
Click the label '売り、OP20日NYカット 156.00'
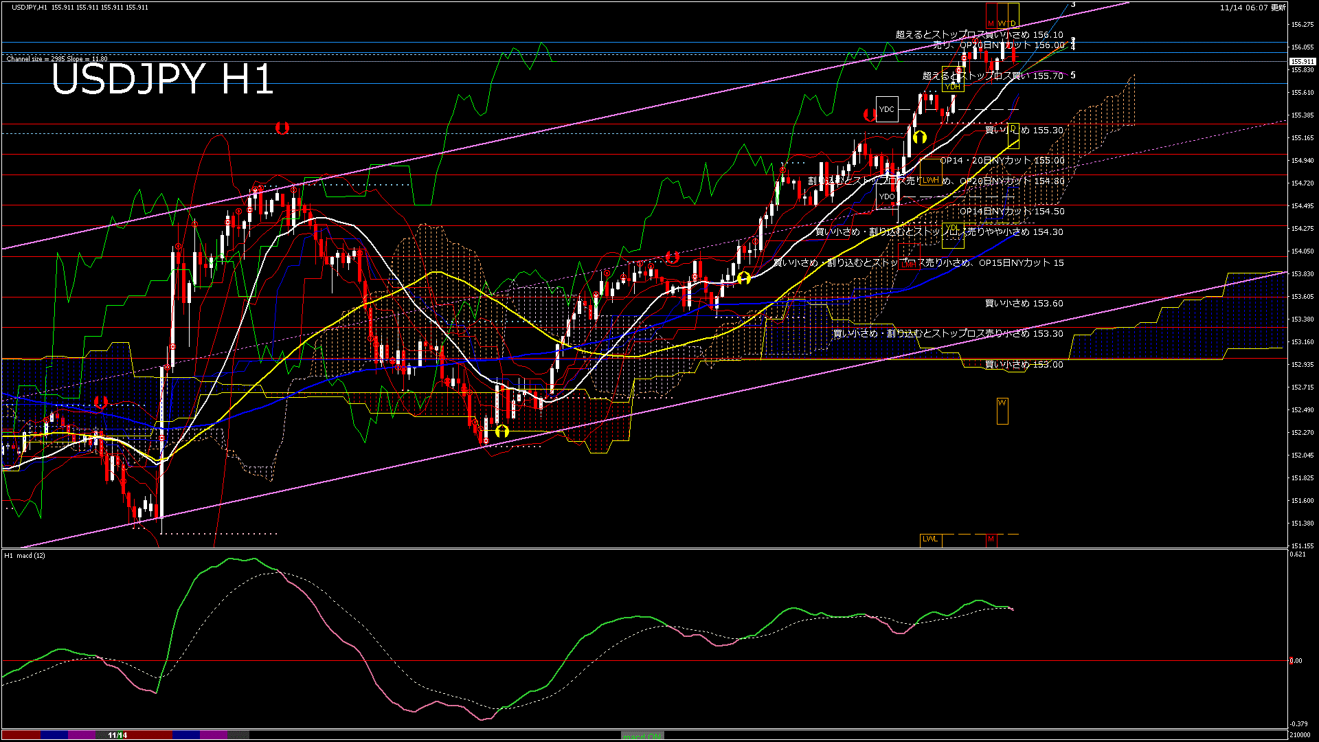pyautogui.click(x=999, y=45)
